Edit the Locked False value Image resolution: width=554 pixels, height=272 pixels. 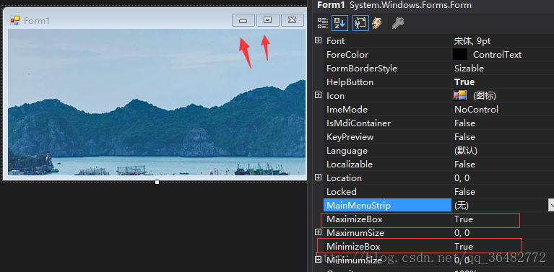click(464, 192)
